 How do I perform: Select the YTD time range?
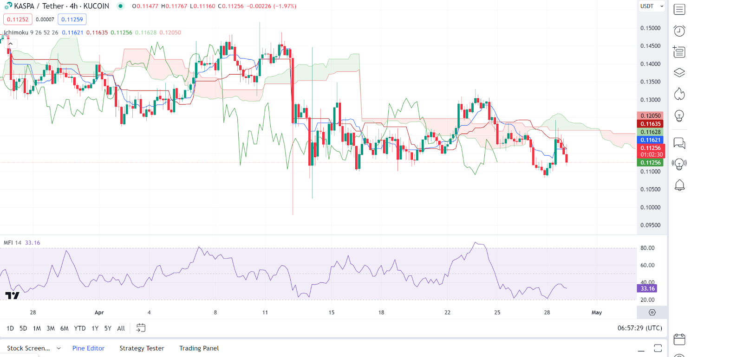coord(80,328)
